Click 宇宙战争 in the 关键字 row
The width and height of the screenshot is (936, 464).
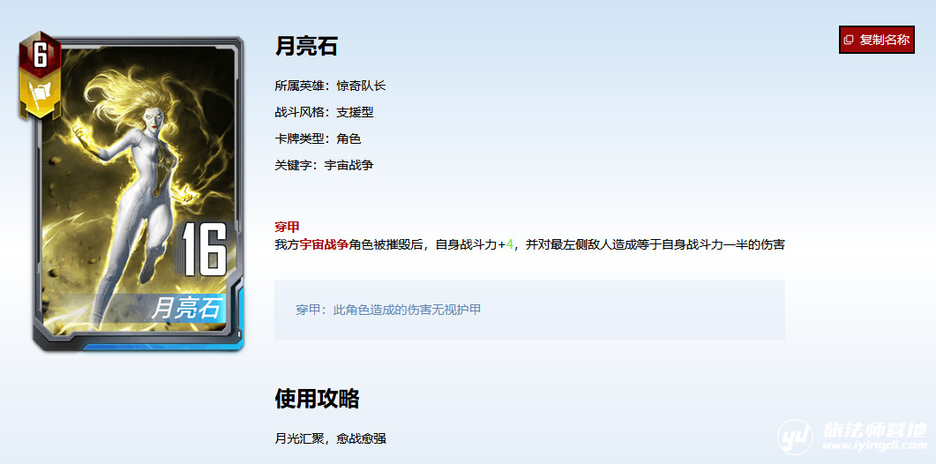(x=348, y=165)
